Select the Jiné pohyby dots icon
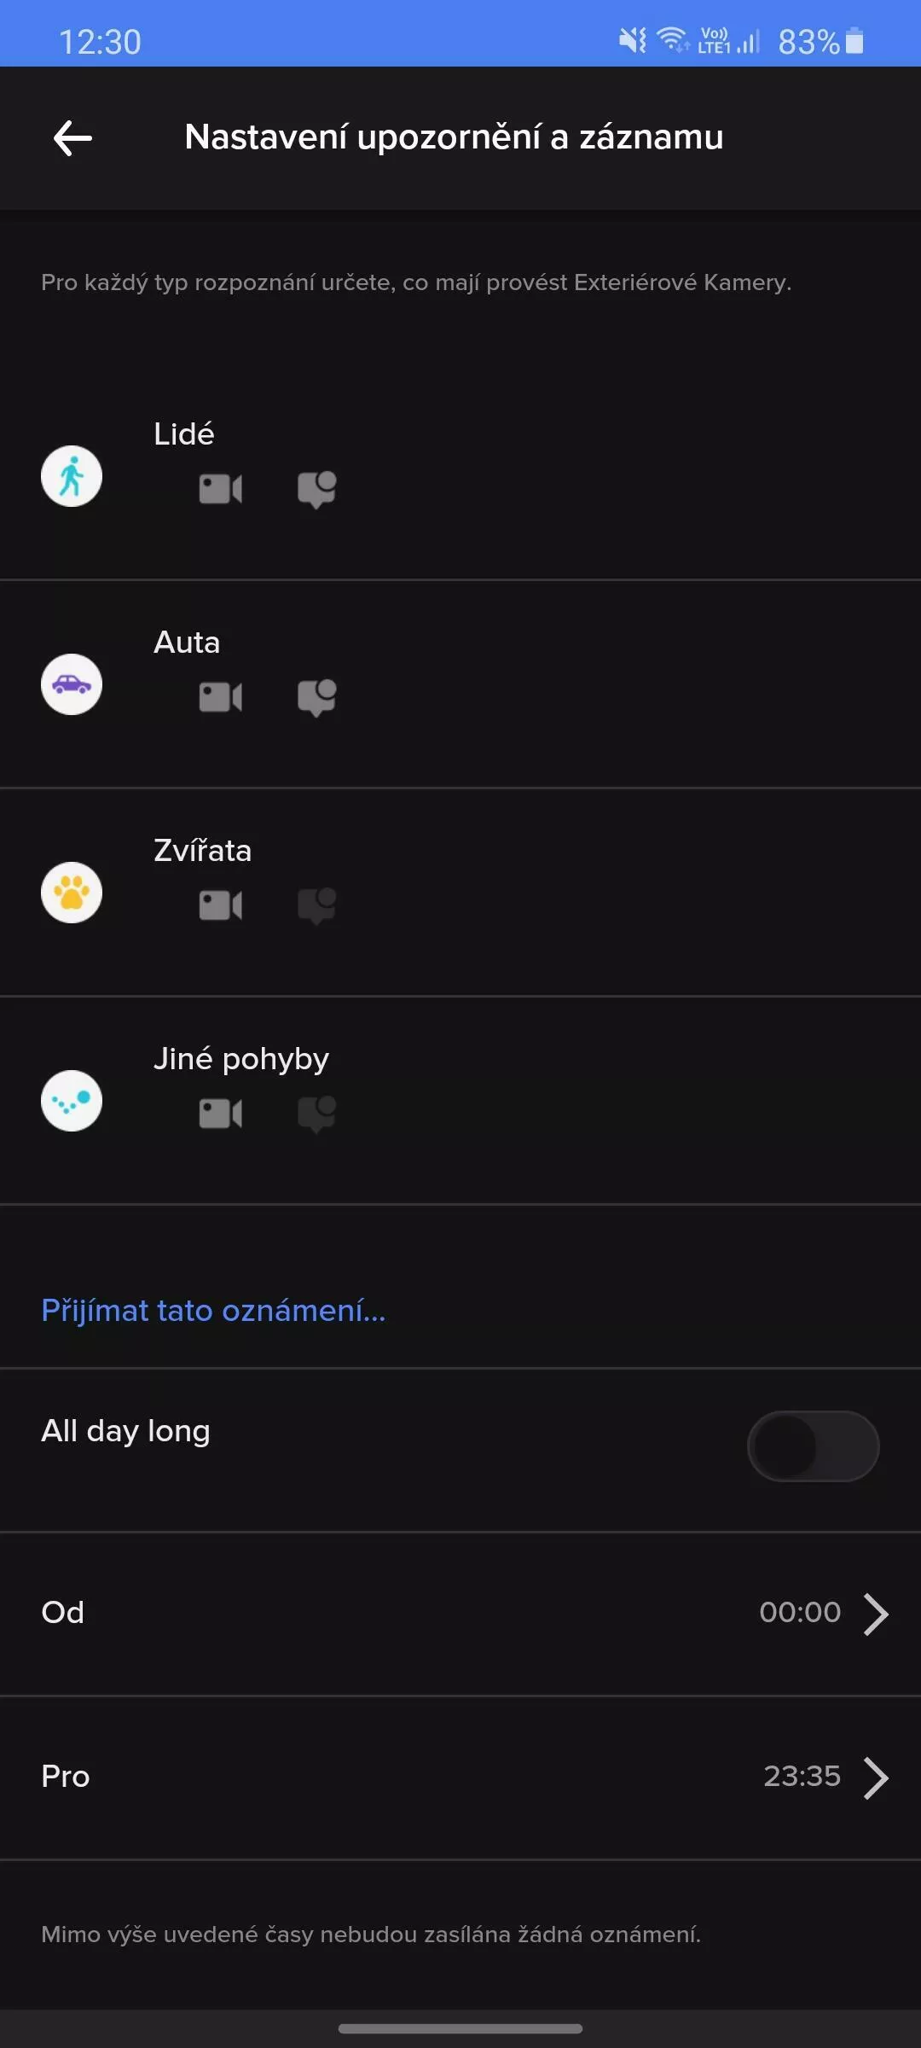 click(x=72, y=1101)
